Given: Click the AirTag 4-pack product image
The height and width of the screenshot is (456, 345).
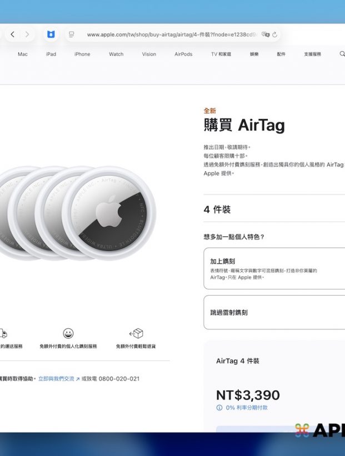Looking at the screenshot, I should [x=78, y=214].
